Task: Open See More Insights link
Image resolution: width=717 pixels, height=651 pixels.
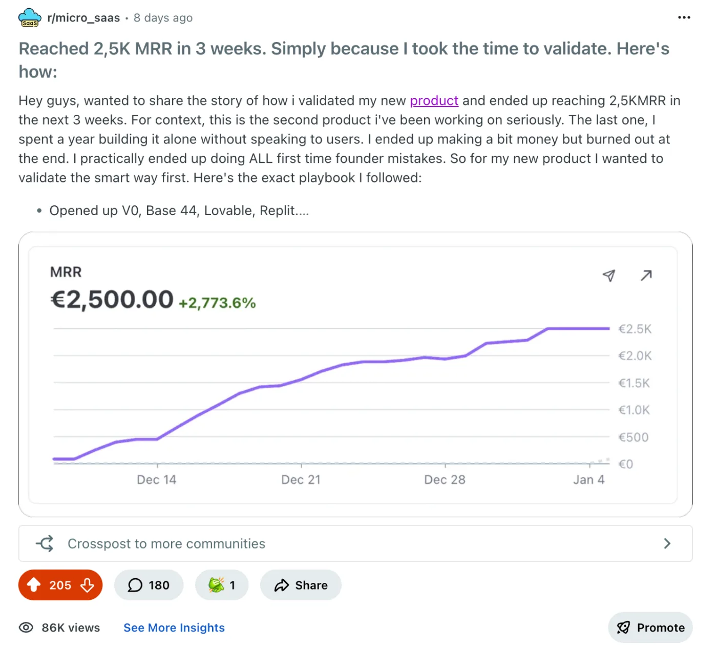Action: click(174, 627)
